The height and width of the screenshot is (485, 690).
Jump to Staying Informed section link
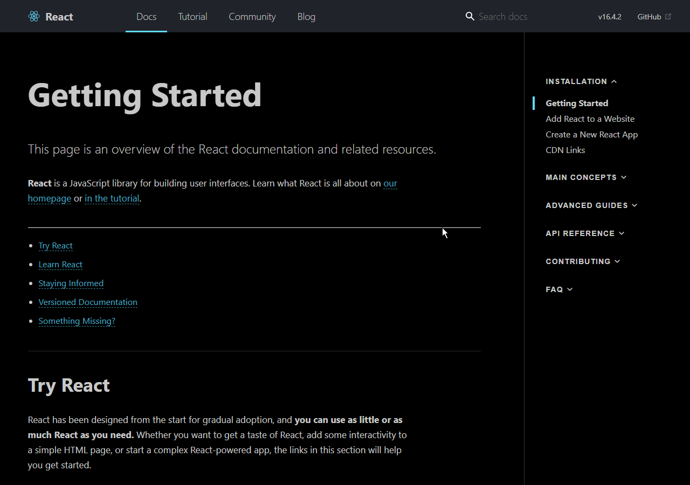coord(71,283)
